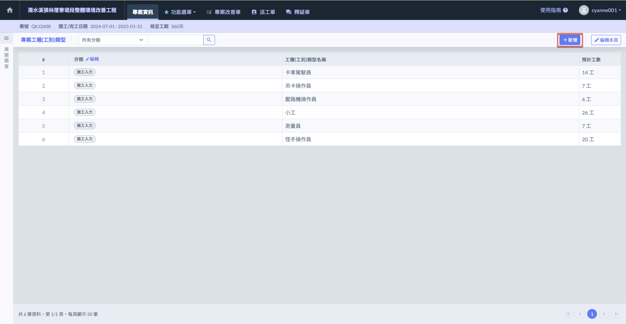Go to the next page arrow
The height and width of the screenshot is (324, 626).
pyautogui.click(x=604, y=314)
